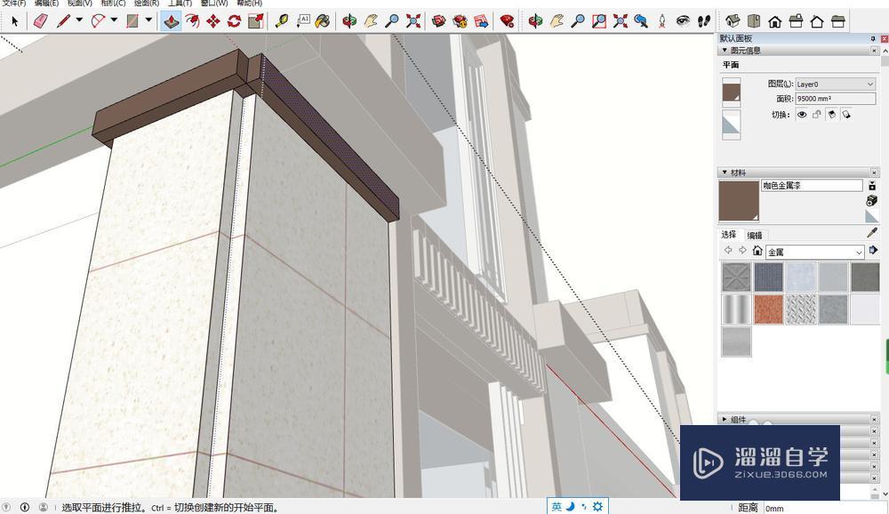Pick the copper-orange metal material thumbnail
Screen dimensions: 889x514
point(768,309)
